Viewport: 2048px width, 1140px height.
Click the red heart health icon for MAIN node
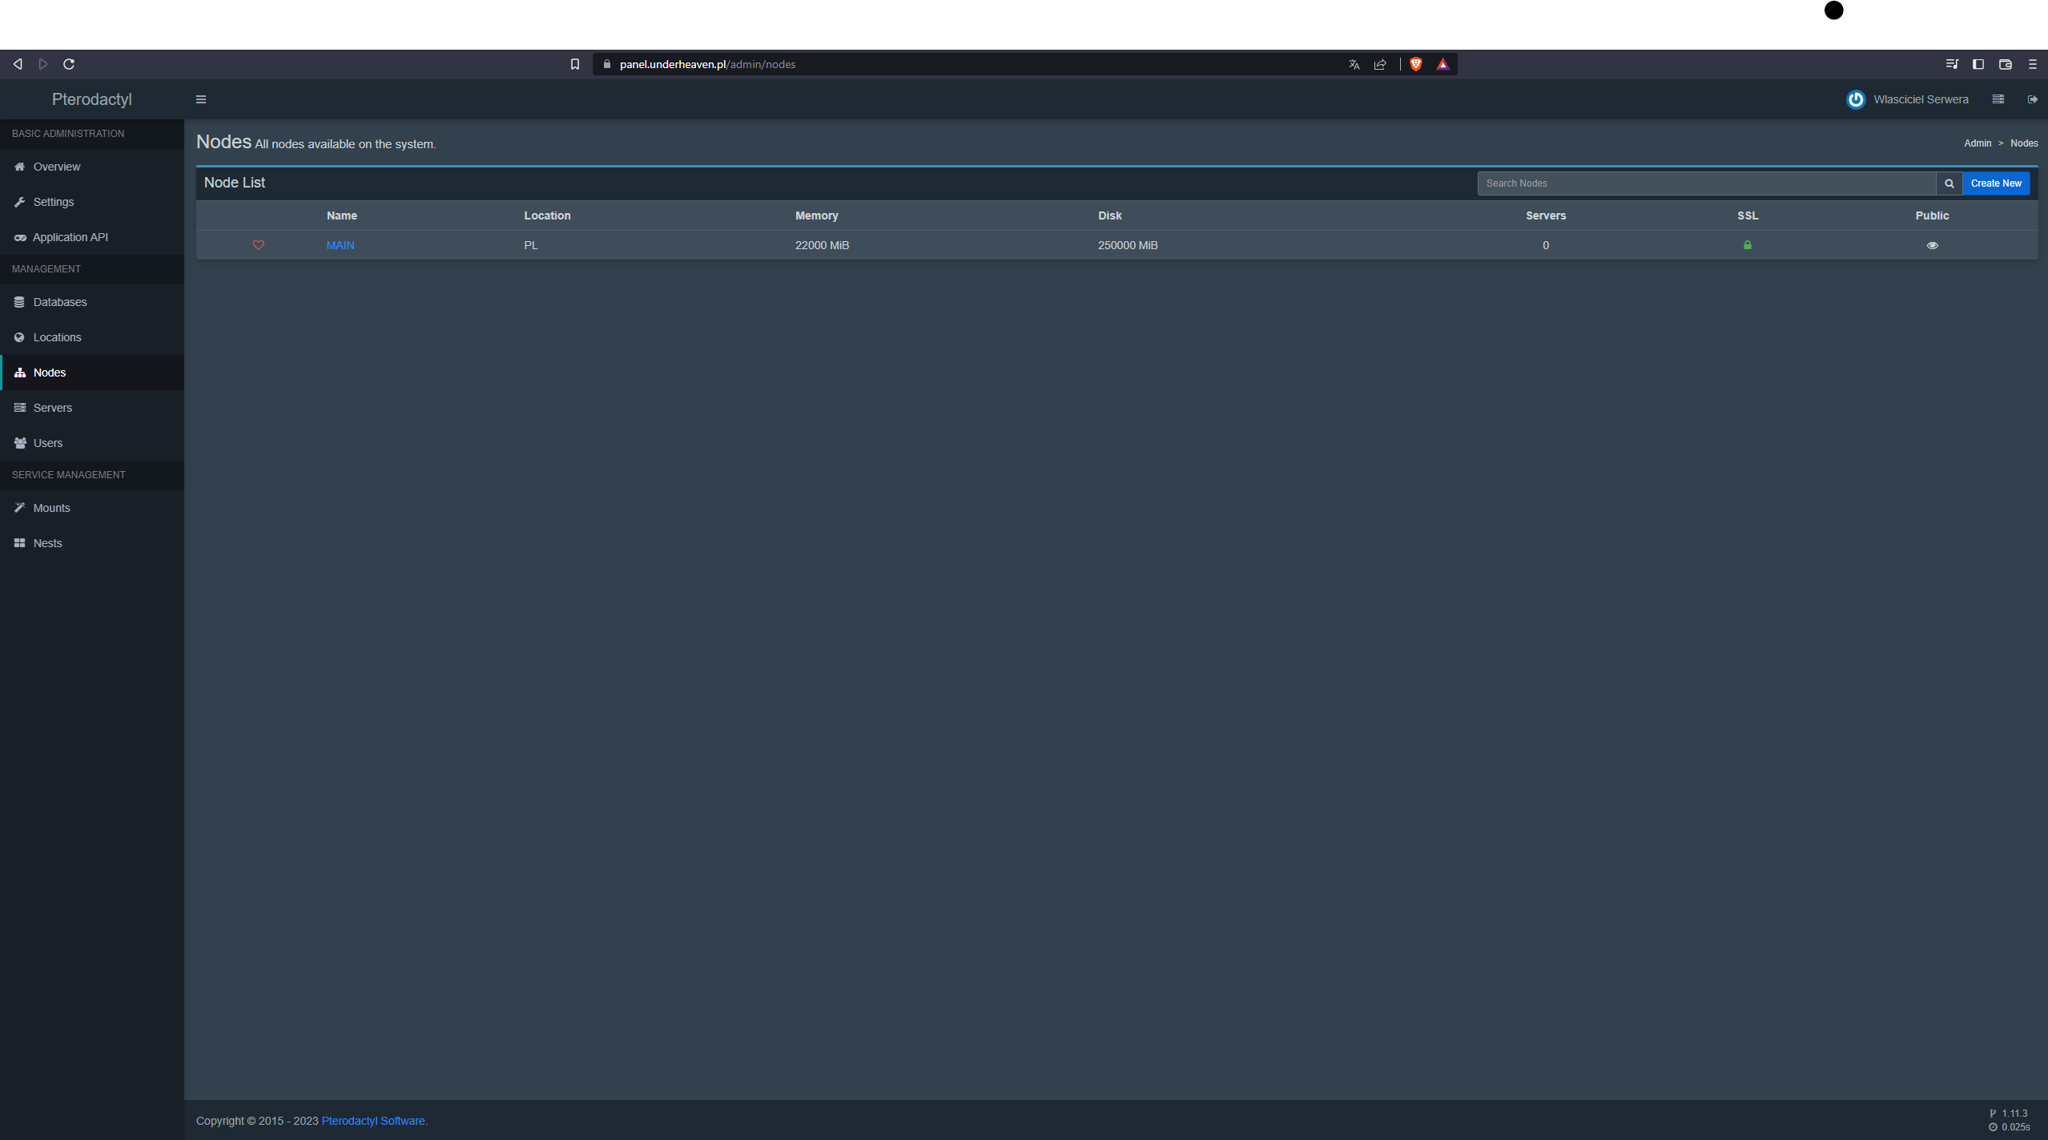coord(258,245)
